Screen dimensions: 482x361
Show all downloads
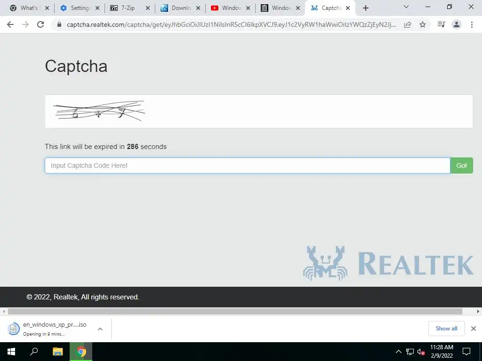446,329
